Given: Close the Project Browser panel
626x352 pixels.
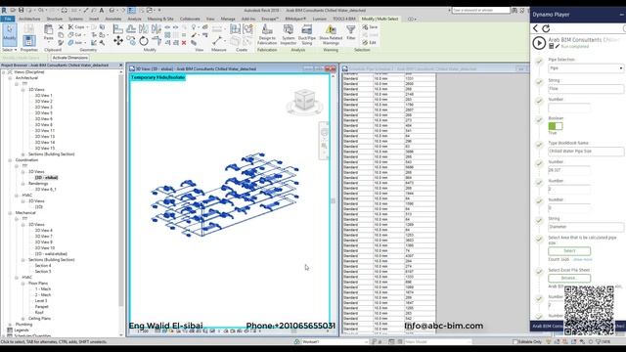Looking at the screenshot, I should [121, 66].
